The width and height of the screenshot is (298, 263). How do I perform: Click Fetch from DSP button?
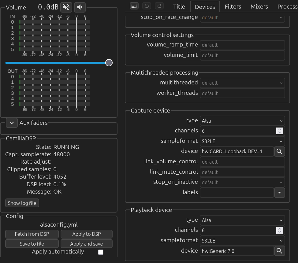pyautogui.click(x=32, y=234)
